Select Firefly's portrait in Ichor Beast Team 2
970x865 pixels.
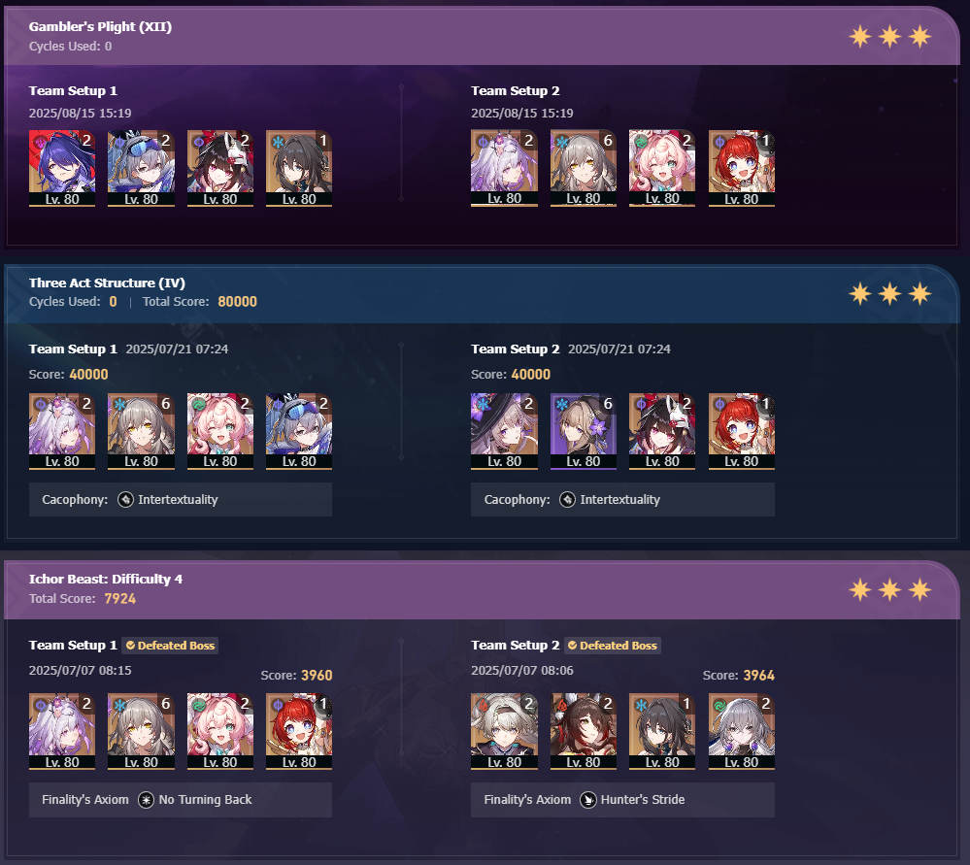click(504, 731)
